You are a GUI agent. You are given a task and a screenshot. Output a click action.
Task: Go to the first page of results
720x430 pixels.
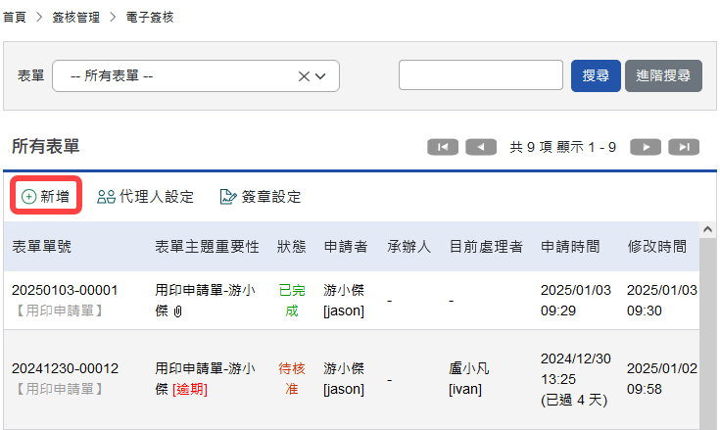[443, 147]
